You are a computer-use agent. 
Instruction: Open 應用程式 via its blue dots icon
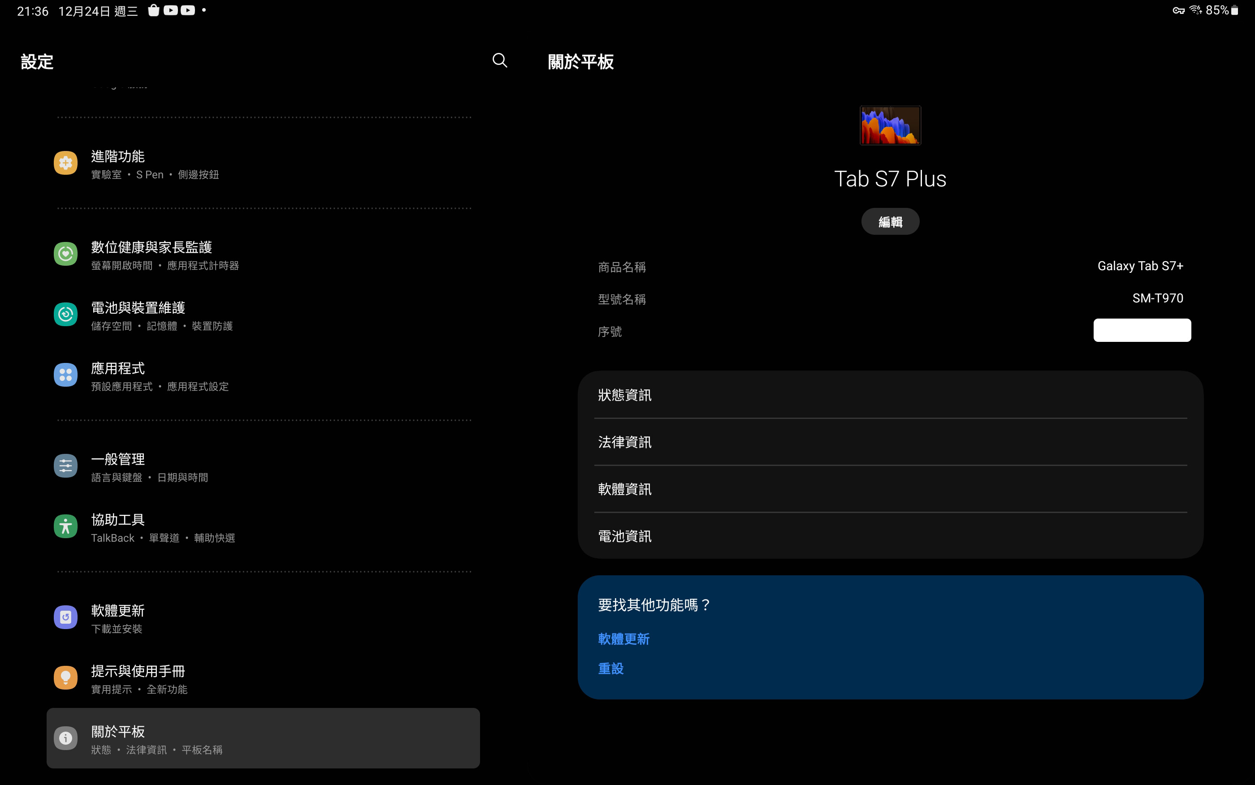tap(65, 375)
